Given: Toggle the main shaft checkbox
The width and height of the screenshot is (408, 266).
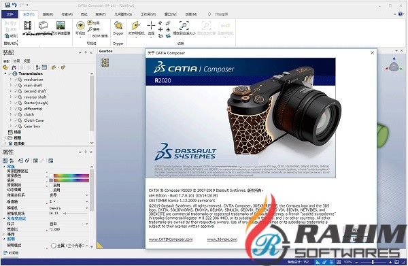Looking at the screenshot, I should click(16, 85).
